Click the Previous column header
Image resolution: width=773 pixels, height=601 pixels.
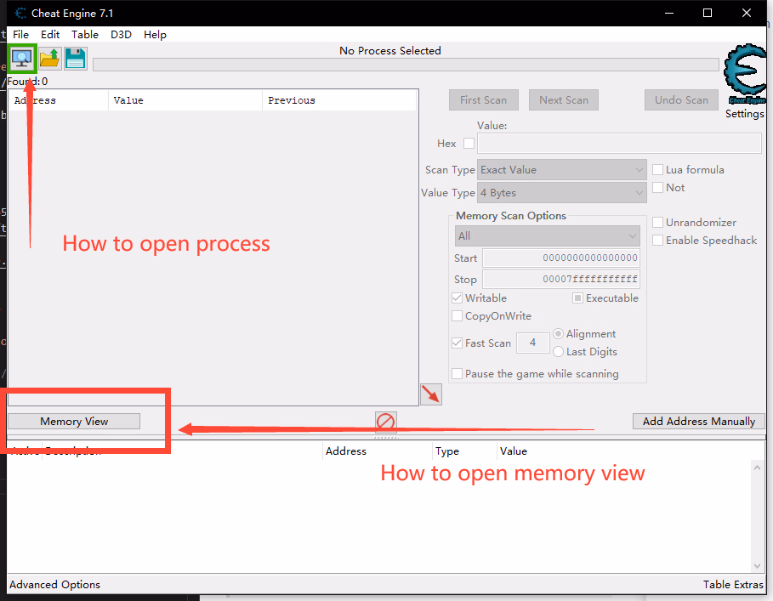coord(339,100)
